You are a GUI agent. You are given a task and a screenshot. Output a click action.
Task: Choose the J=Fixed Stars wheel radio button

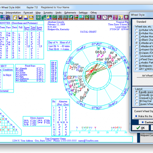[x=137, y=59]
